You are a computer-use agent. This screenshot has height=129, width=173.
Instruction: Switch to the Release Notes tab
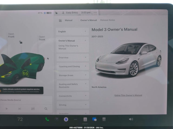pos(108,20)
